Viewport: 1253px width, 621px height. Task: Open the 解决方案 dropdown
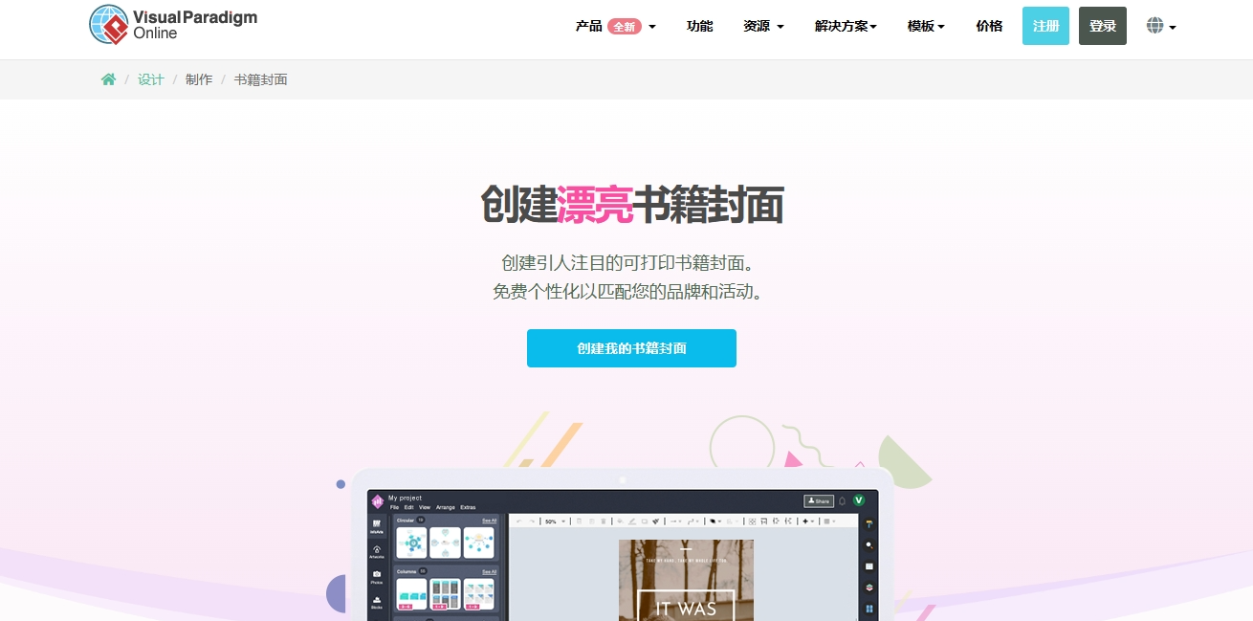click(846, 26)
